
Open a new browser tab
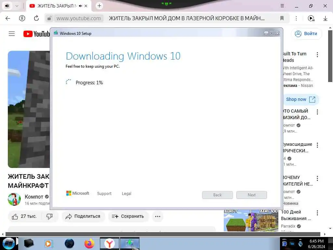pos(99,6)
